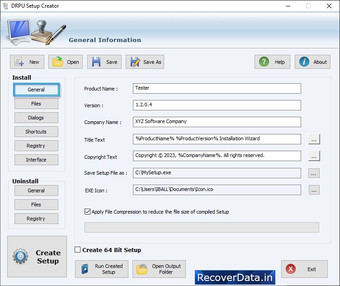Click the New button label

tap(34, 62)
